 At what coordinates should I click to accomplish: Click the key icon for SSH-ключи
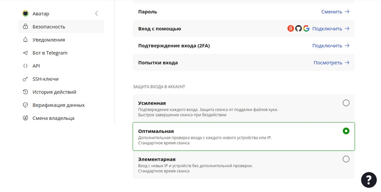(x=26, y=79)
